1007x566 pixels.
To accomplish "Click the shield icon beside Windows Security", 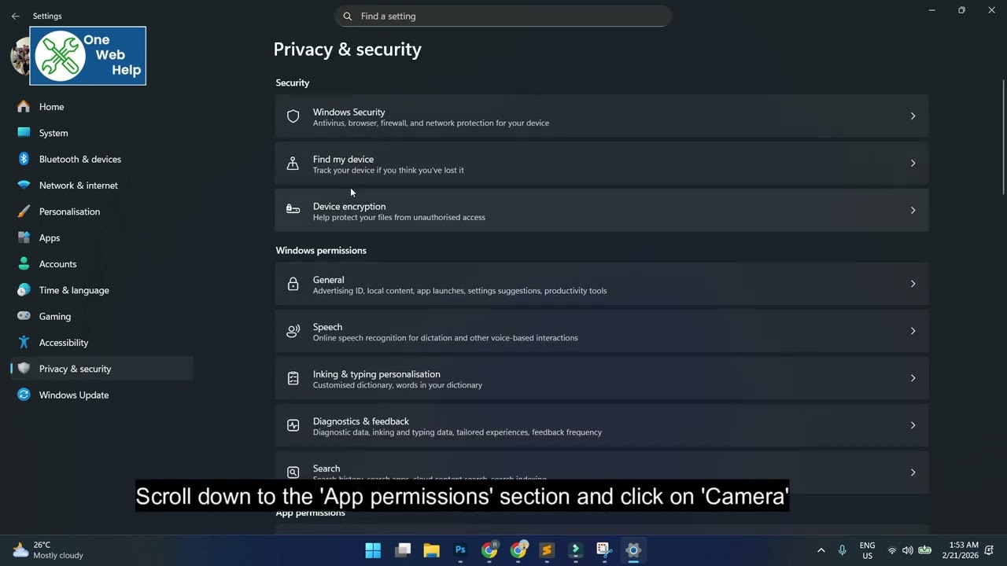I will 293,116.
